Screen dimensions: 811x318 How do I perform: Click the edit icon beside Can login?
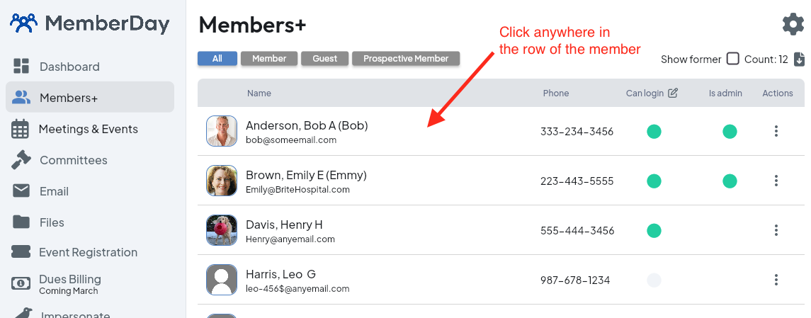click(x=673, y=93)
